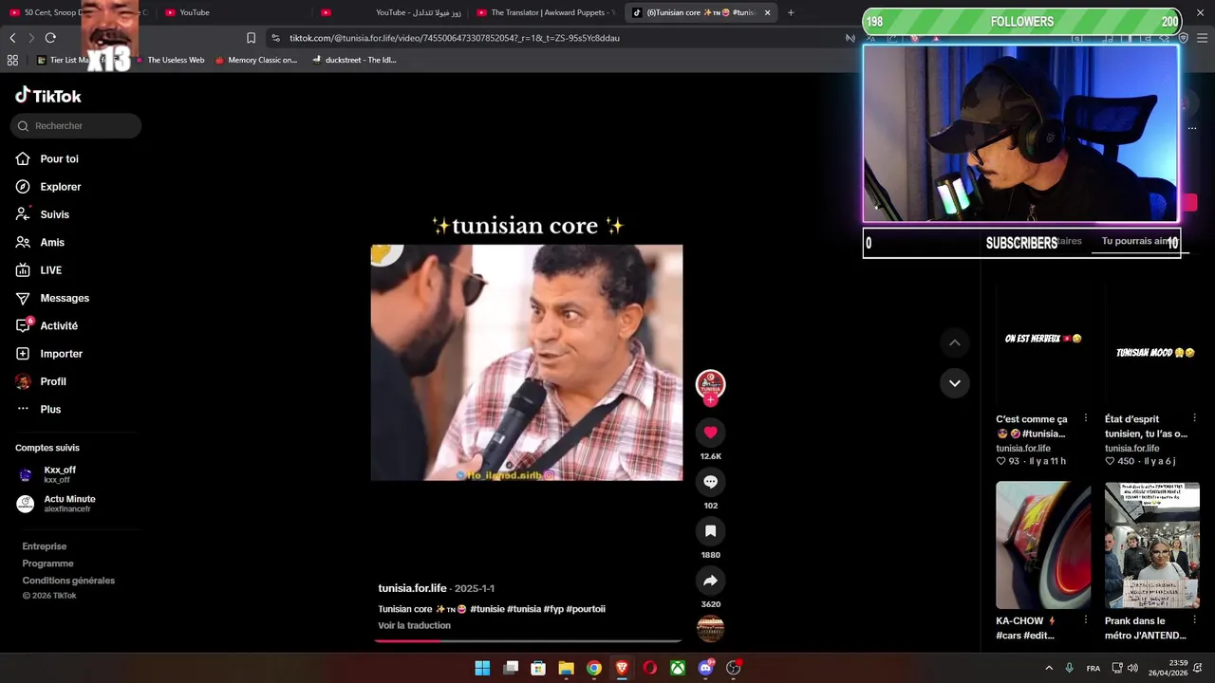The image size is (1215, 683).
Task: Open options for État d'esprit tunisien video
Action: pos(1194,418)
